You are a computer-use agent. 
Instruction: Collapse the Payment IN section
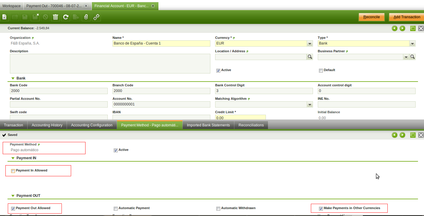click(13, 158)
